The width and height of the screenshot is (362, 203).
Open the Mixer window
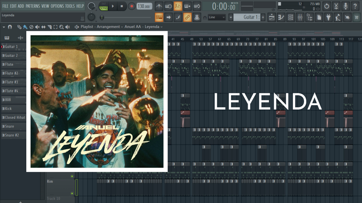coord(300,17)
